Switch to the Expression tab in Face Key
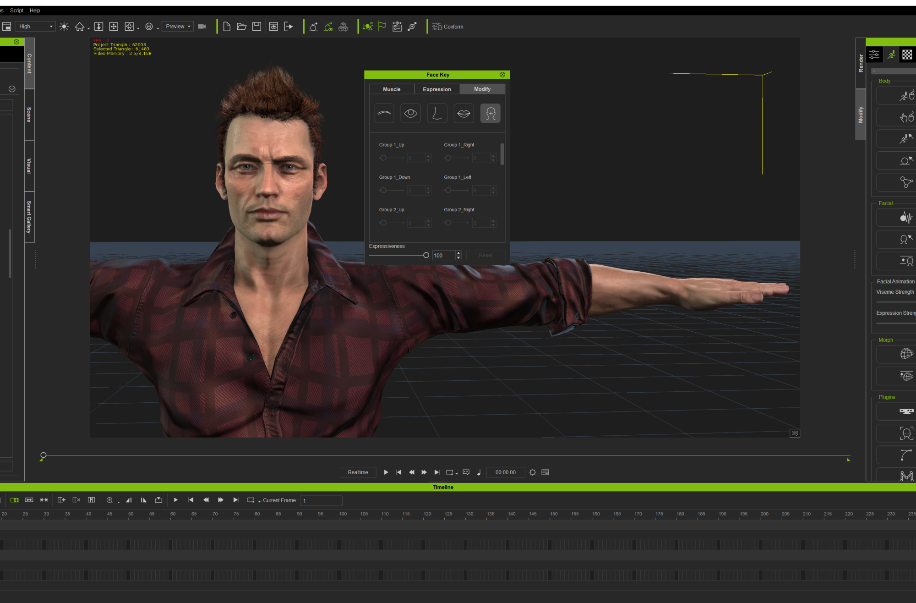 (x=436, y=89)
